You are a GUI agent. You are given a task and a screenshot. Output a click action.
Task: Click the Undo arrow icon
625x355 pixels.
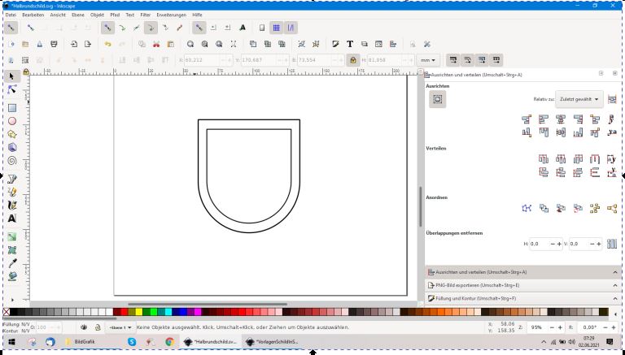pyautogui.click(x=107, y=44)
